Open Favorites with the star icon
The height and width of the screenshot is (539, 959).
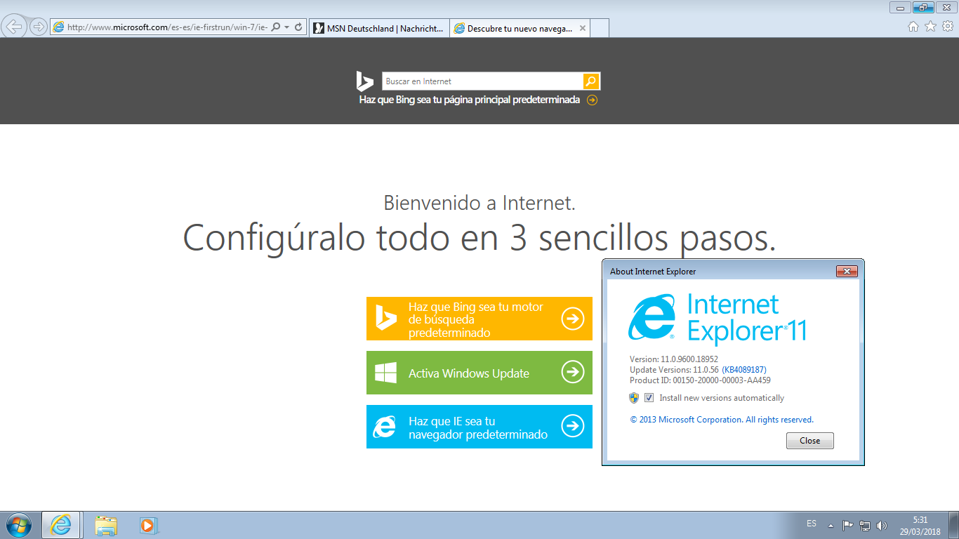[x=930, y=27]
